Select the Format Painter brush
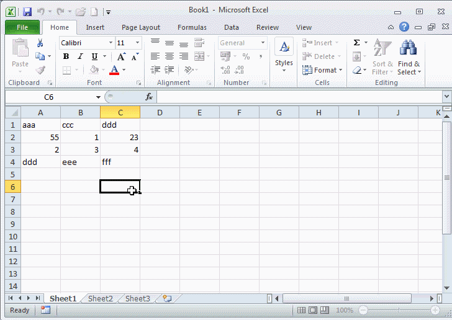Screen dimensions: 452x320 click(40, 70)
